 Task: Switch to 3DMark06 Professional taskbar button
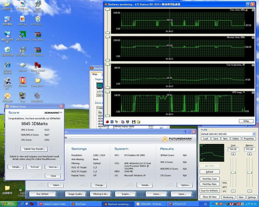150,204
